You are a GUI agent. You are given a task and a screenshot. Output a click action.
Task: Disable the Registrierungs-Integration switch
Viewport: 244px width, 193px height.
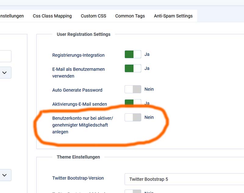click(133, 54)
